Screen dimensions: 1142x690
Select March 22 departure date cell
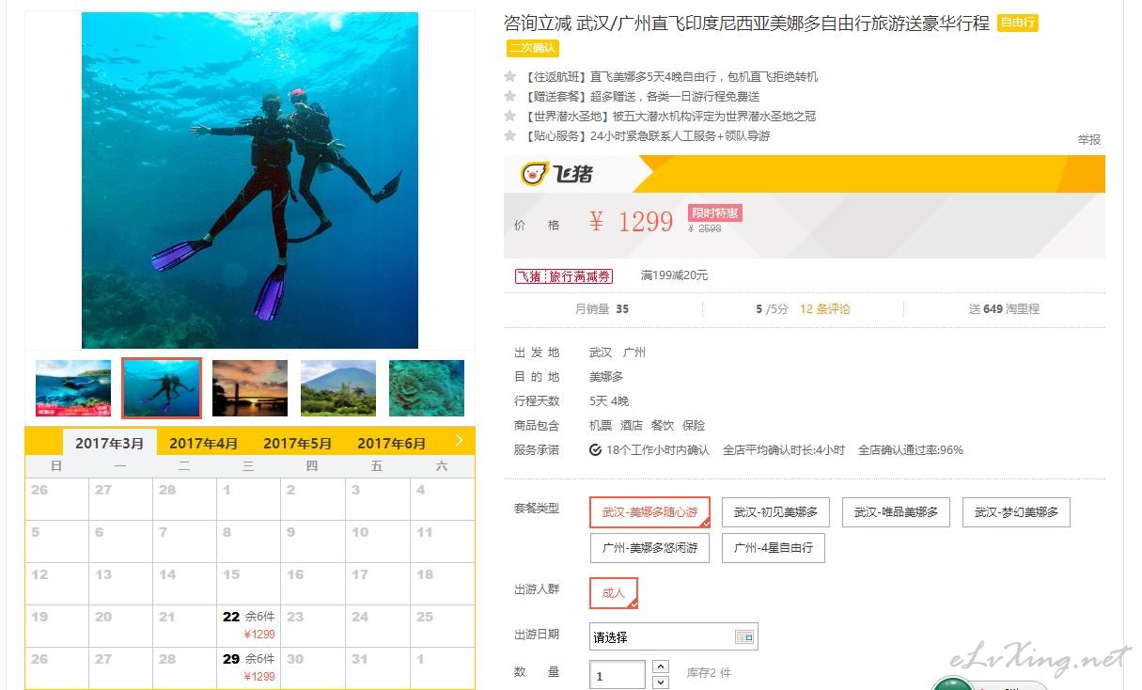(x=249, y=626)
